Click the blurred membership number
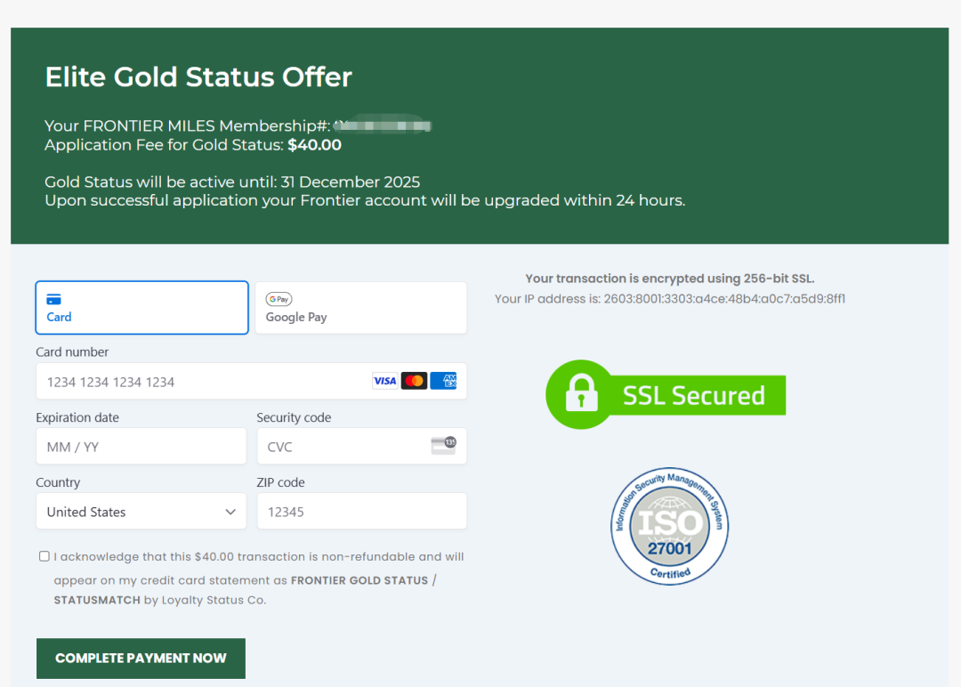Image resolution: width=961 pixels, height=687 pixels. 383,125
